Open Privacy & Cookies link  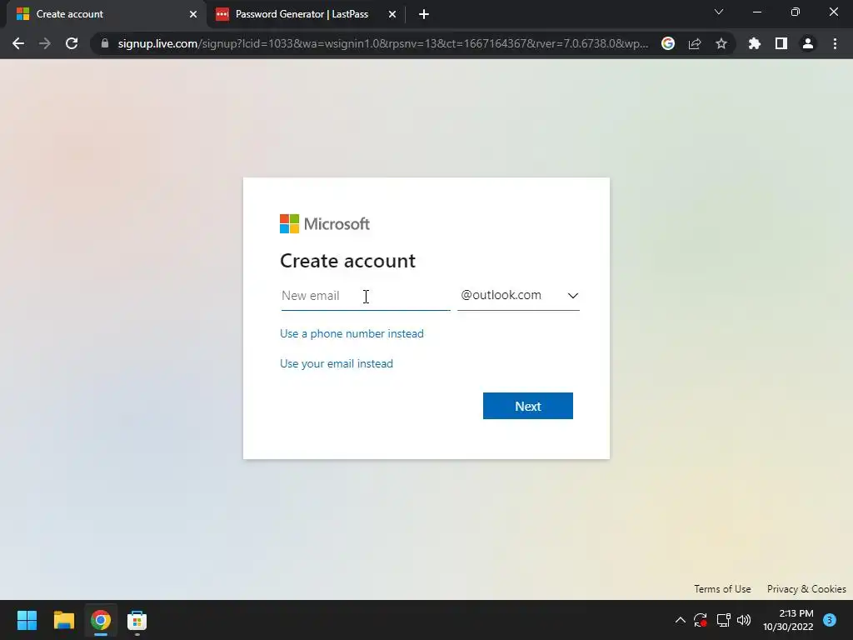coord(806,589)
